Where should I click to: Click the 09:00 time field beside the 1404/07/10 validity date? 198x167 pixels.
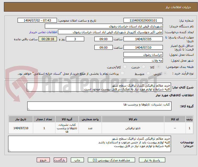pos(104,47)
